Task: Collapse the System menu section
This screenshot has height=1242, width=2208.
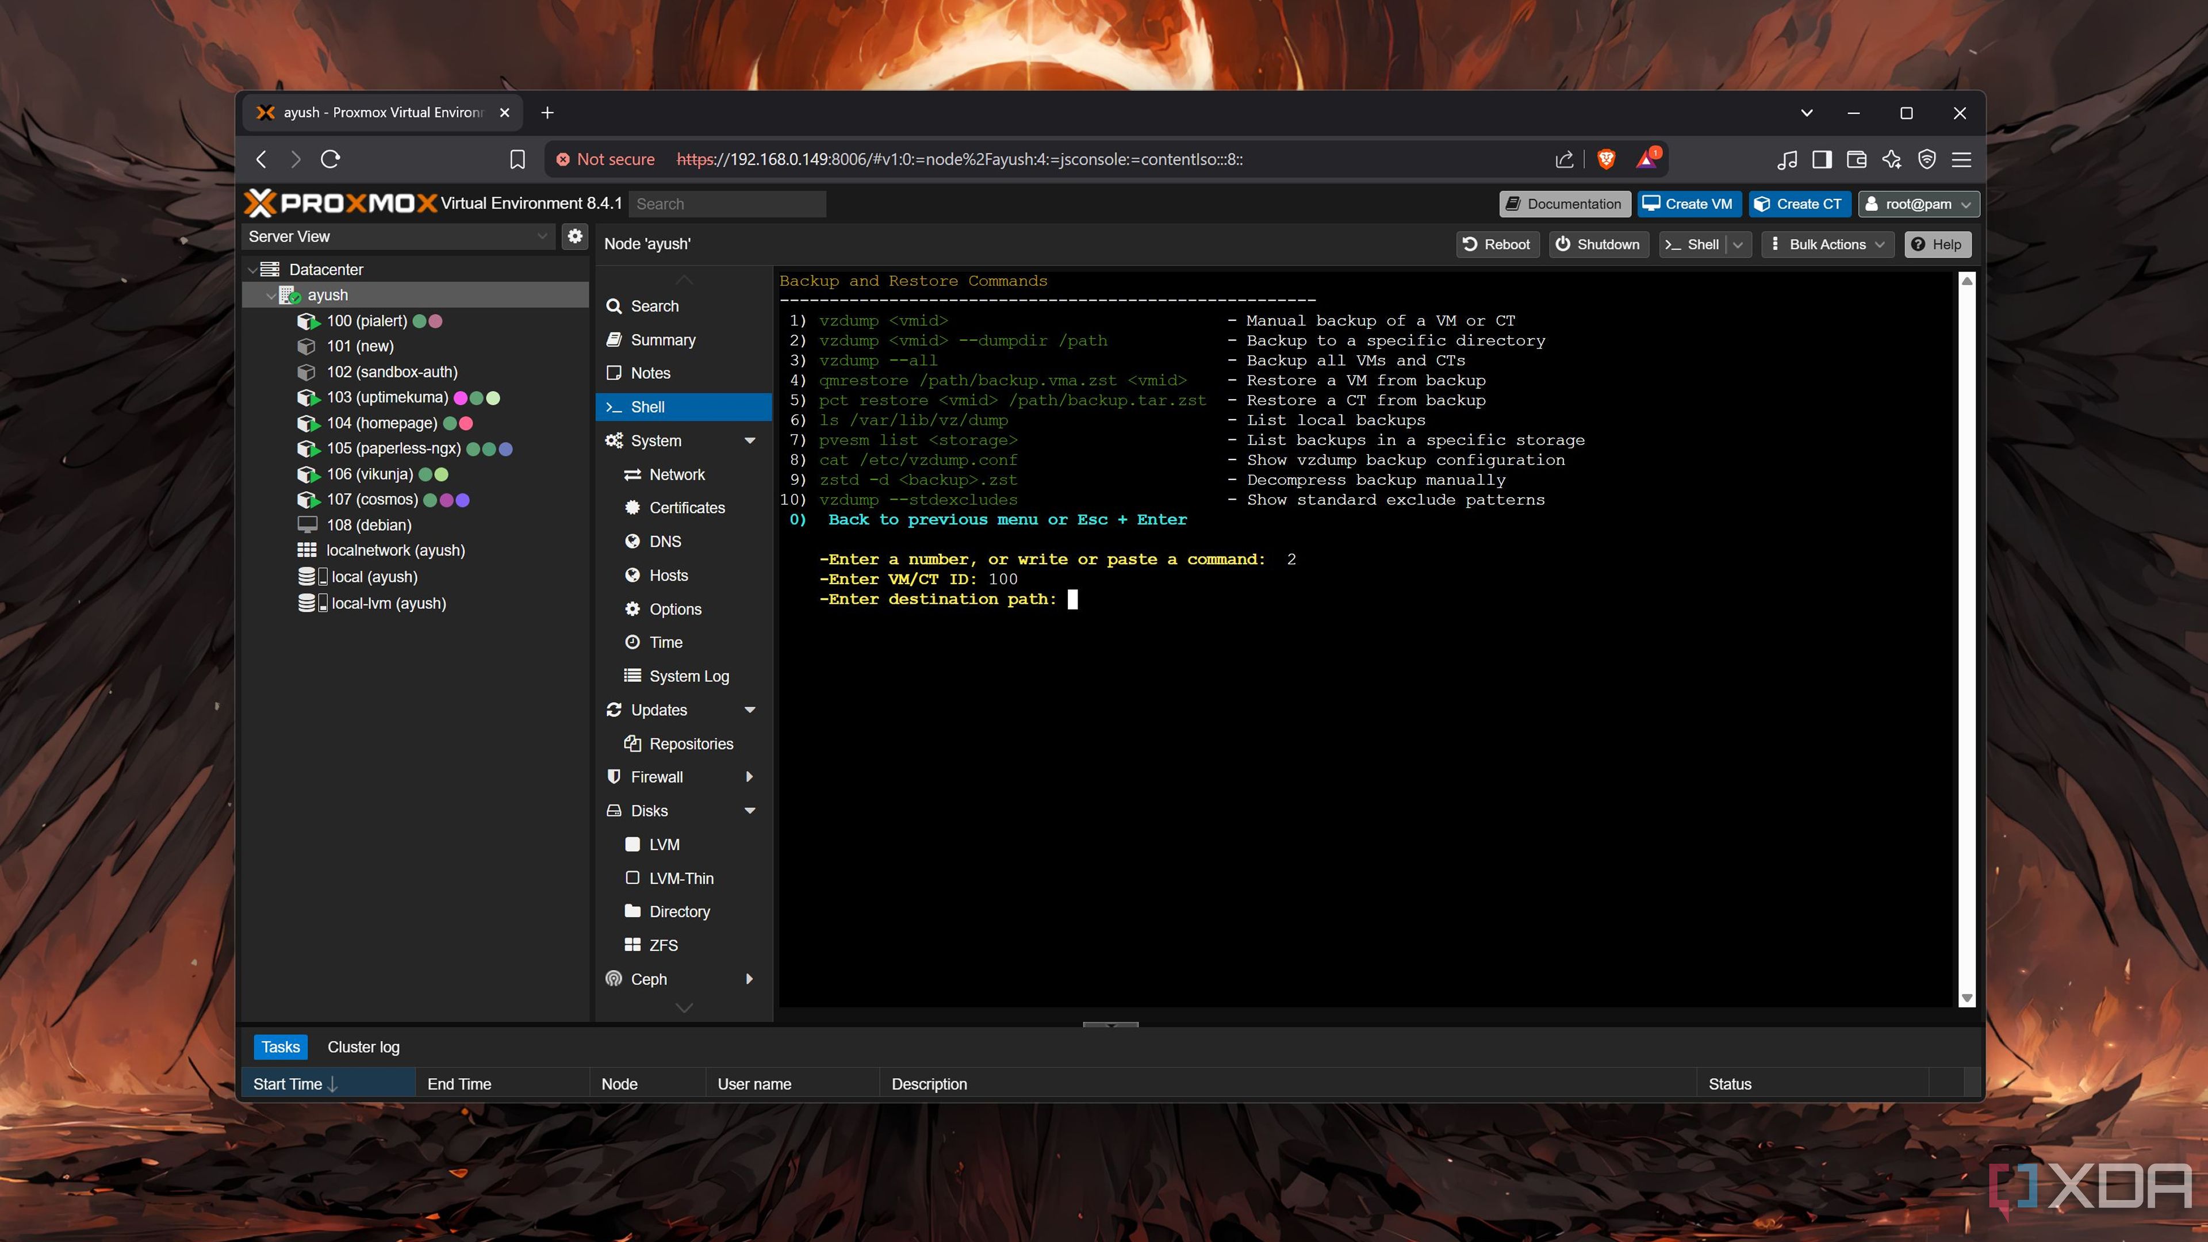Action: (x=750, y=440)
